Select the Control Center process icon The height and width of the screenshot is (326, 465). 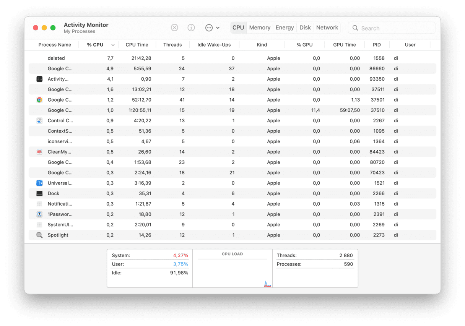[39, 121]
